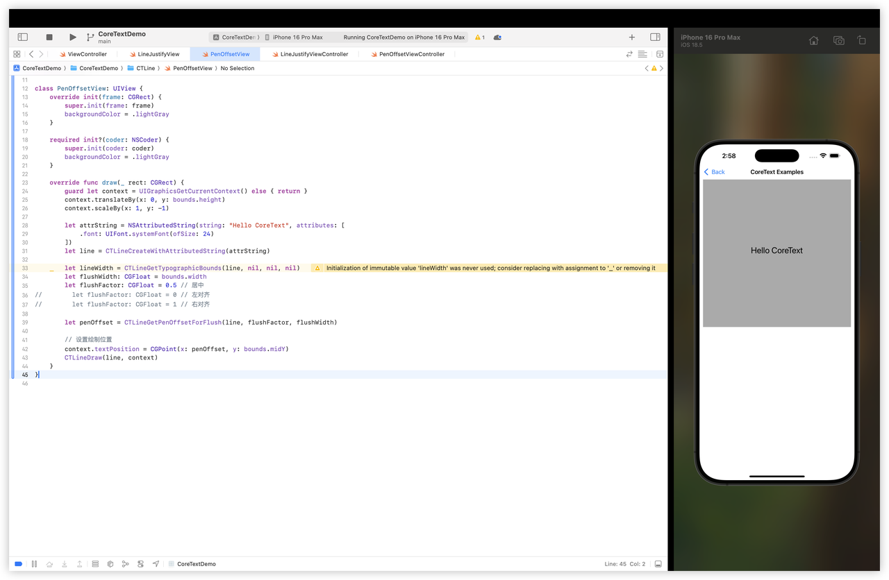This screenshot has width=889, height=580.
Task: Open the CoreTextDemo project breadcrumb
Action: point(38,68)
